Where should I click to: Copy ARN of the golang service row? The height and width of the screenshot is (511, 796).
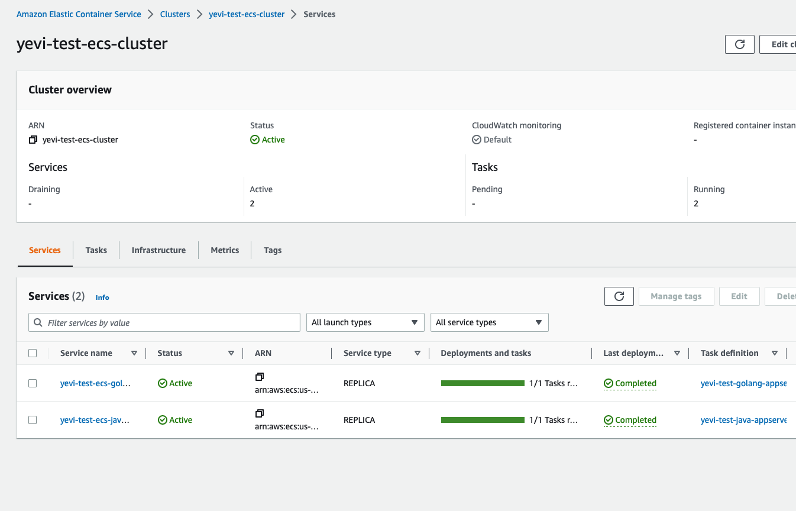coord(259,377)
